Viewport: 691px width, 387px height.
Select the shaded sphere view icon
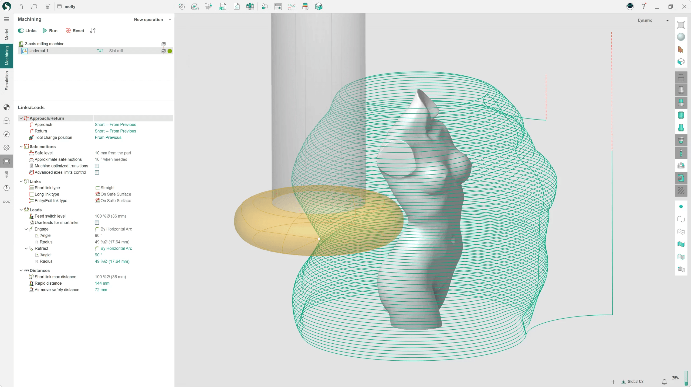pos(681,37)
